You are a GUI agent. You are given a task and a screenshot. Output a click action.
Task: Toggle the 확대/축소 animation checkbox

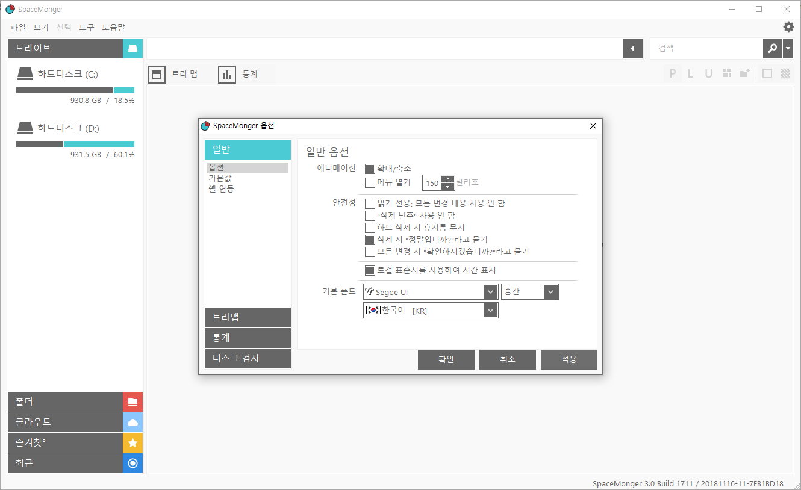[370, 169]
